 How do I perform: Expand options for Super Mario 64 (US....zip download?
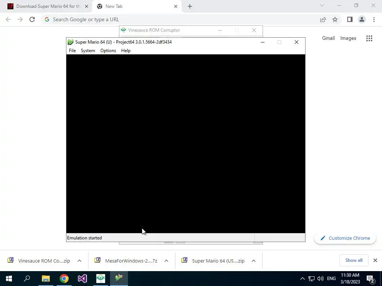(x=254, y=261)
